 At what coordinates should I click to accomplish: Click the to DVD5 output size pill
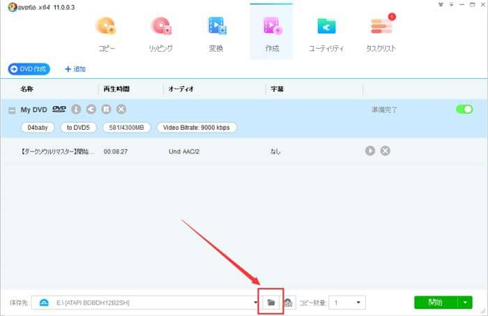[x=79, y=128]
